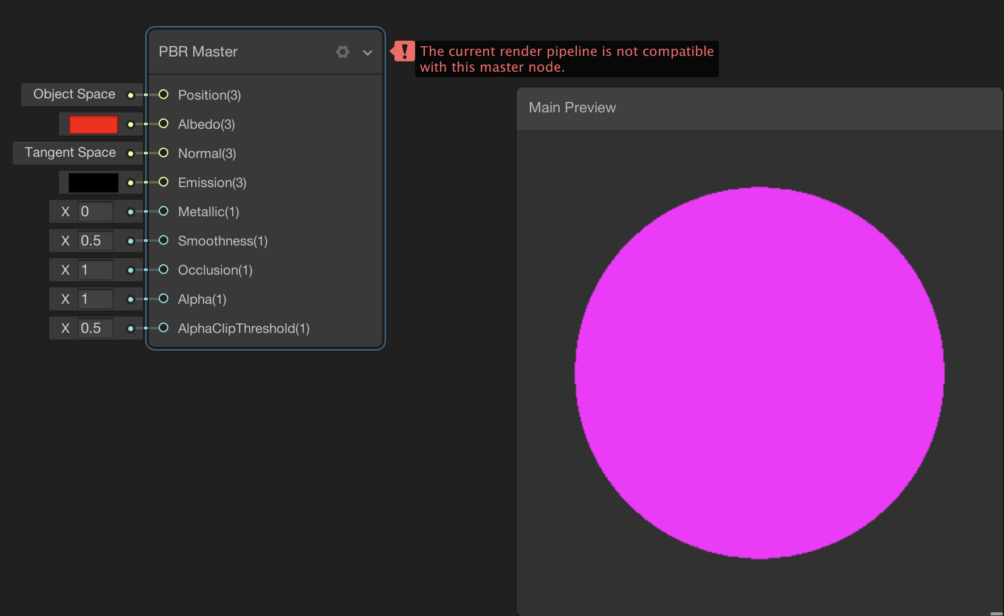The width and height of the screenshot is (1004, 616).
Task: Click the Emission color slot output dot
Action: tap(130, 183)
